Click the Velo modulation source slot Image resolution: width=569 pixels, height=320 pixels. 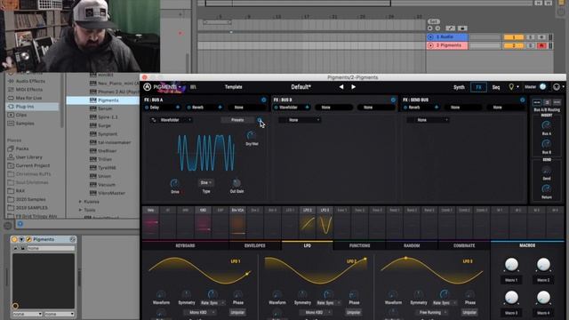[150, 222]
